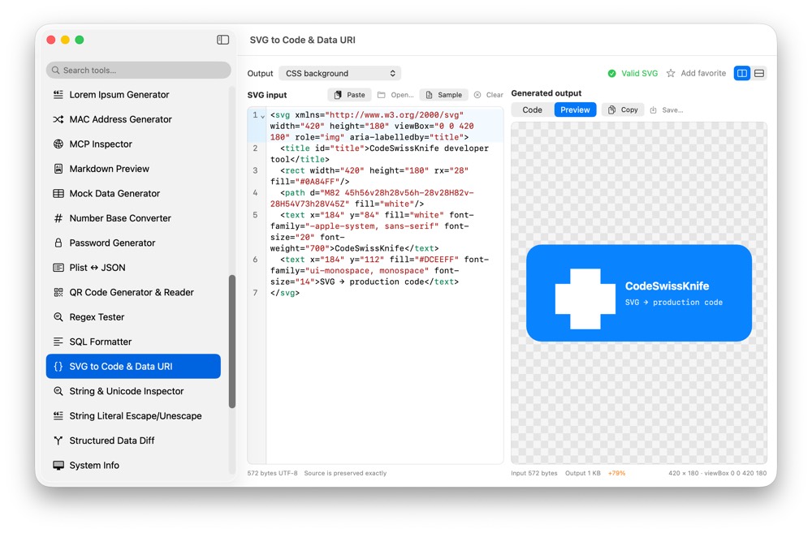Open the Output CSS background dropdown
This screenshot has height=533, width=812.
click(x=339, y=74)
